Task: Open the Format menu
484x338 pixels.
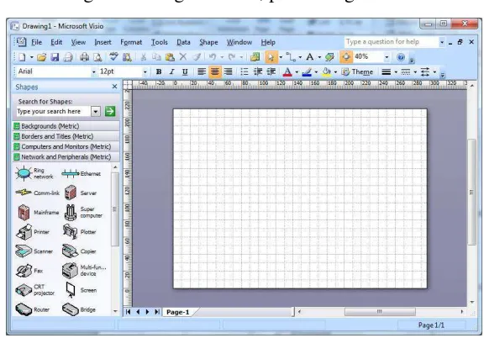Action: (x=131, y=42)
